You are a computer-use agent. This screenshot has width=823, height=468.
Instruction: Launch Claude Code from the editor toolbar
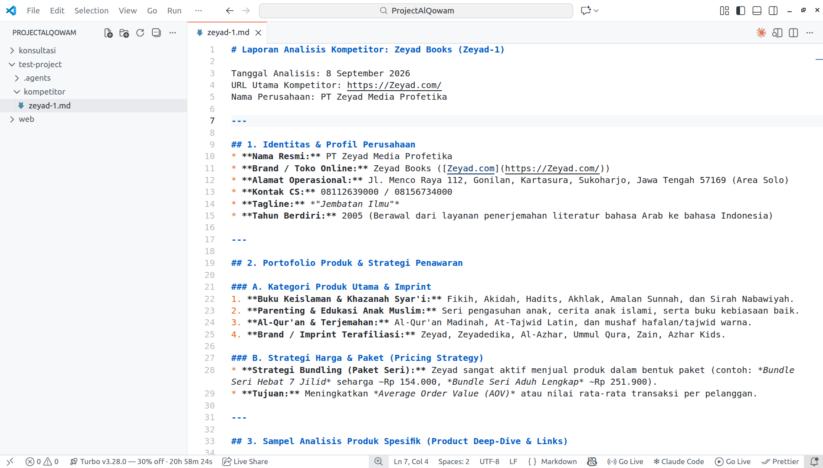[761, 33]
